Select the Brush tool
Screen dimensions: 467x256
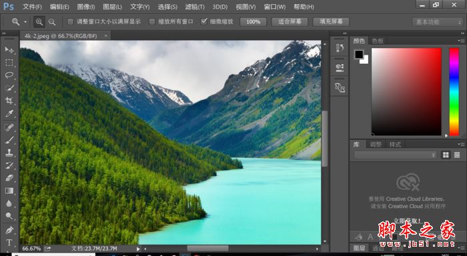[x=9, y=140]
